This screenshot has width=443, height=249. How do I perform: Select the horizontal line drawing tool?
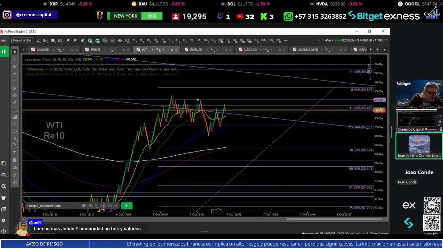point(15,81)
